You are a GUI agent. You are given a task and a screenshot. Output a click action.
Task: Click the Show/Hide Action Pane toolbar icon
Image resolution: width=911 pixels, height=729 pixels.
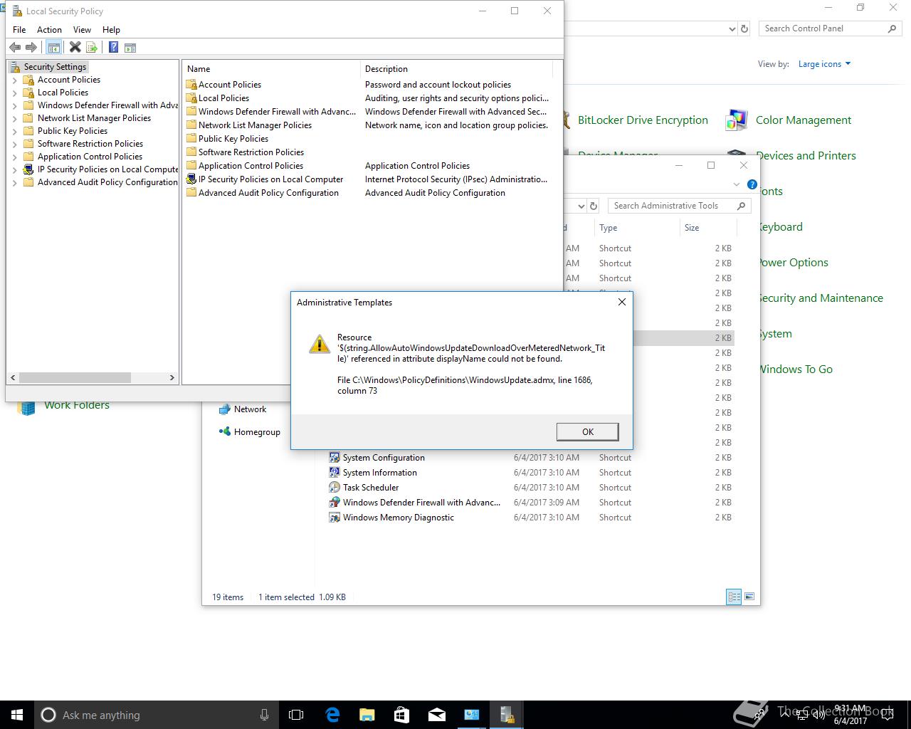130,48
